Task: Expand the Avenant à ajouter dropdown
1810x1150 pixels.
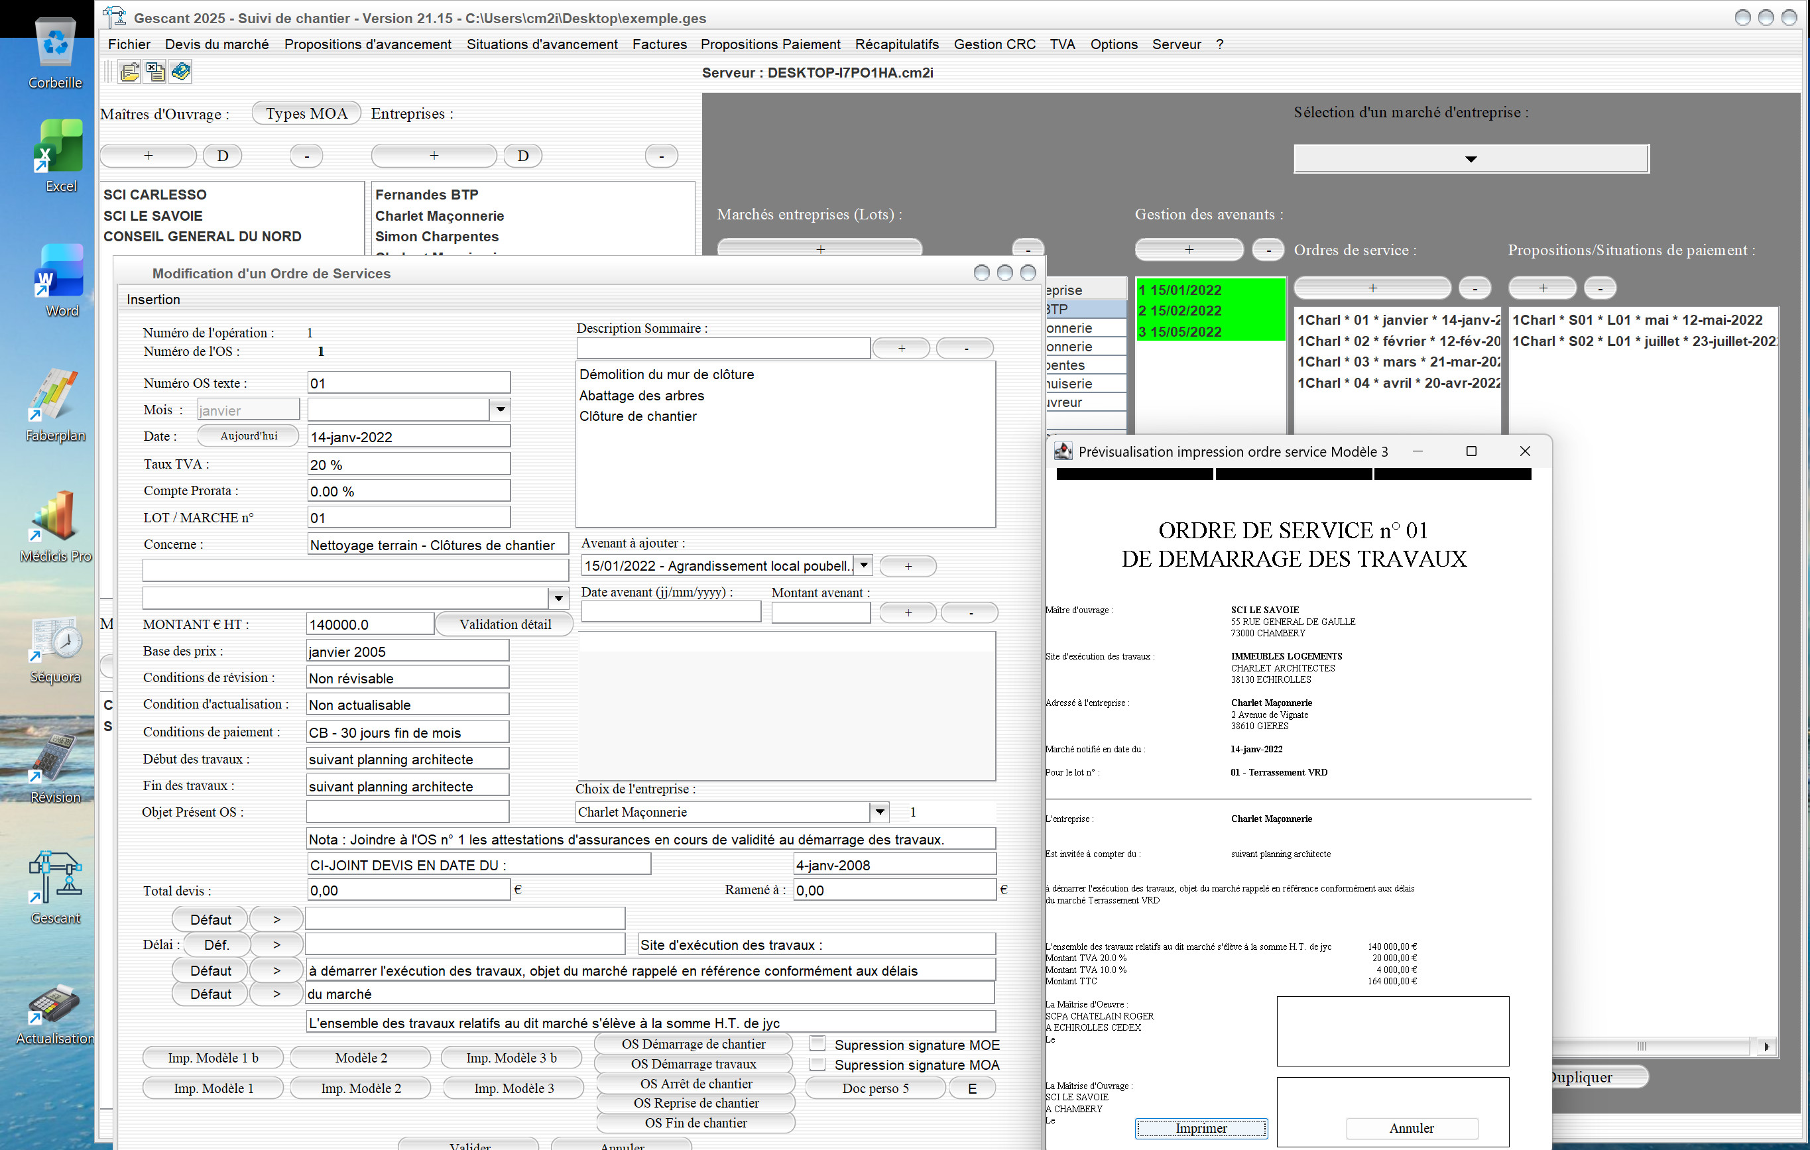Action: (x=864, y=565)
